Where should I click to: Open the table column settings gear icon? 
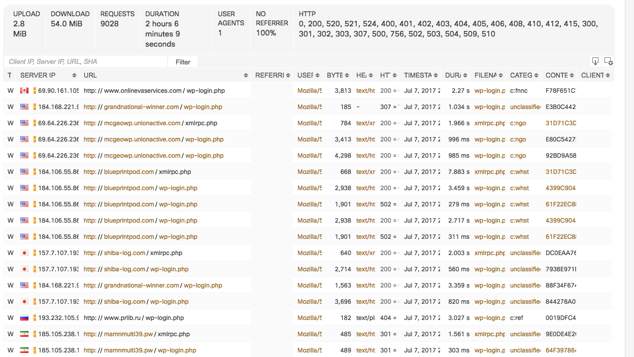click(x=609, y=61)
